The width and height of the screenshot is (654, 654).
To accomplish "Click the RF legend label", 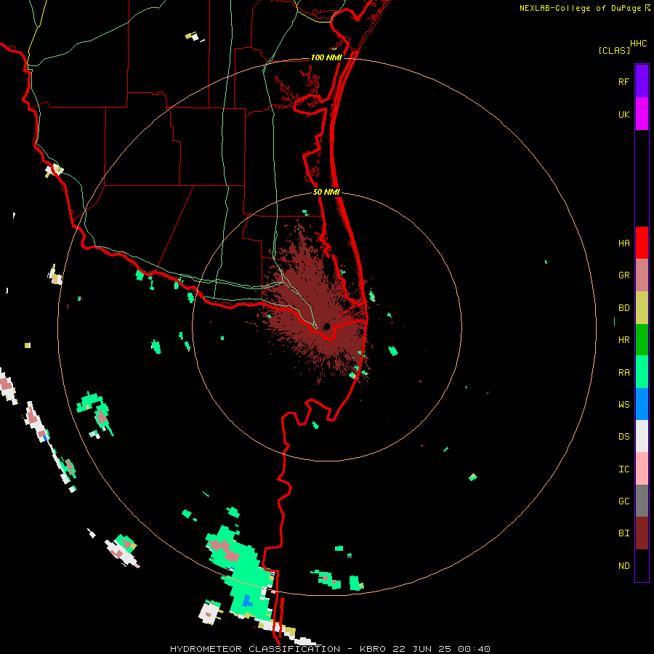I will click(x=623, y=81).
